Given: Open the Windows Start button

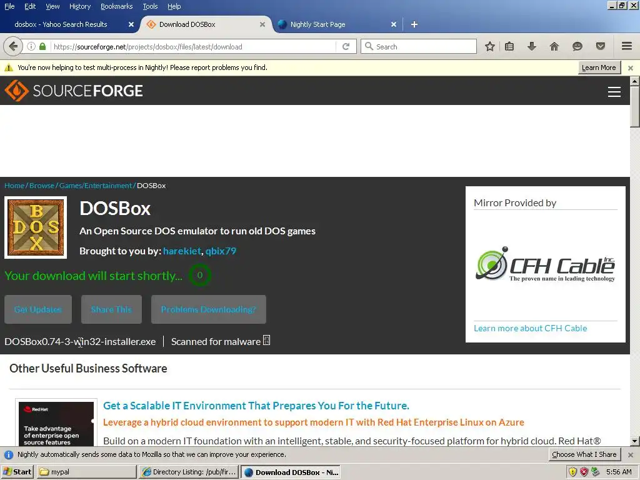Looking at the screenshot, I should click(17, 472).
